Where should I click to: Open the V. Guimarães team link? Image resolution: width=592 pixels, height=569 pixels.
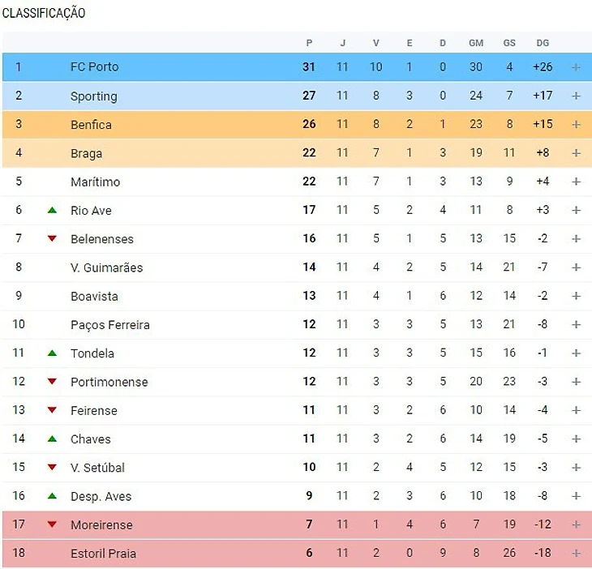(106, 267)
